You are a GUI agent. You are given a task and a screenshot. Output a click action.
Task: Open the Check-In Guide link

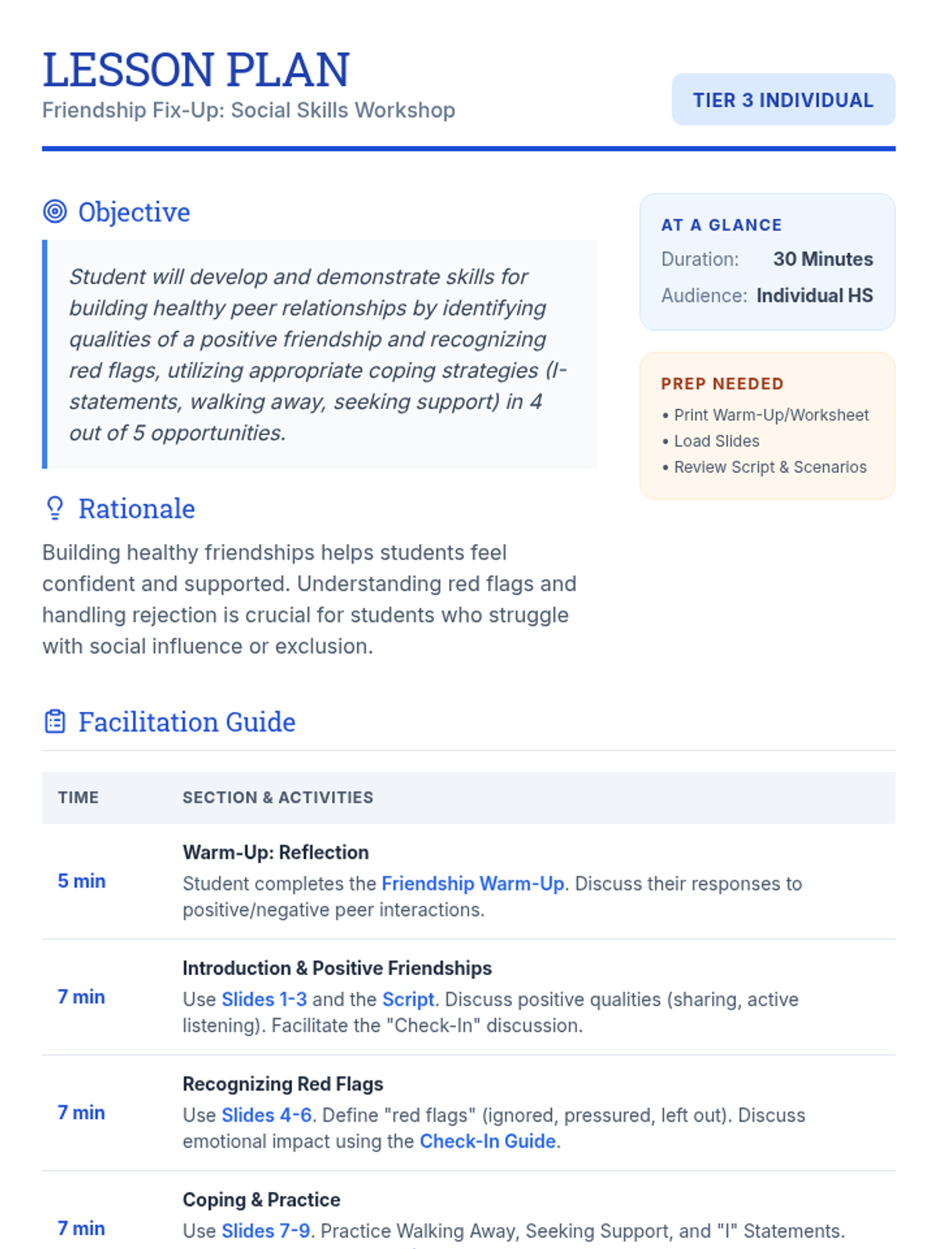[488, 1141]
